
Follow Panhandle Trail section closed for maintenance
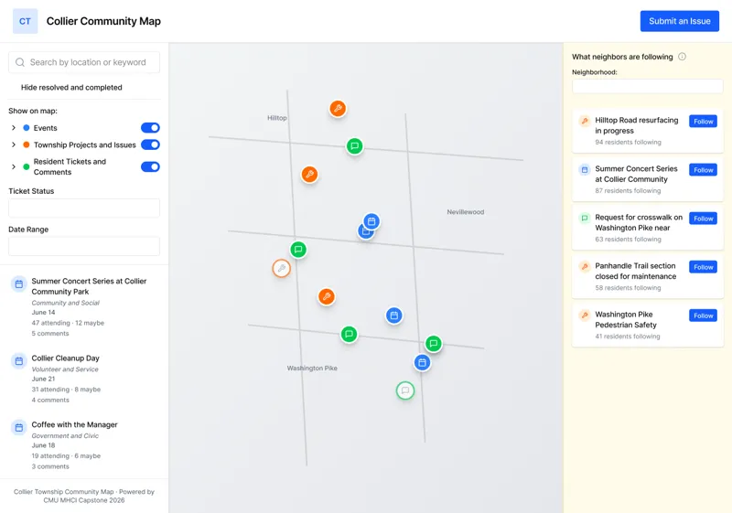coord(703,267)
